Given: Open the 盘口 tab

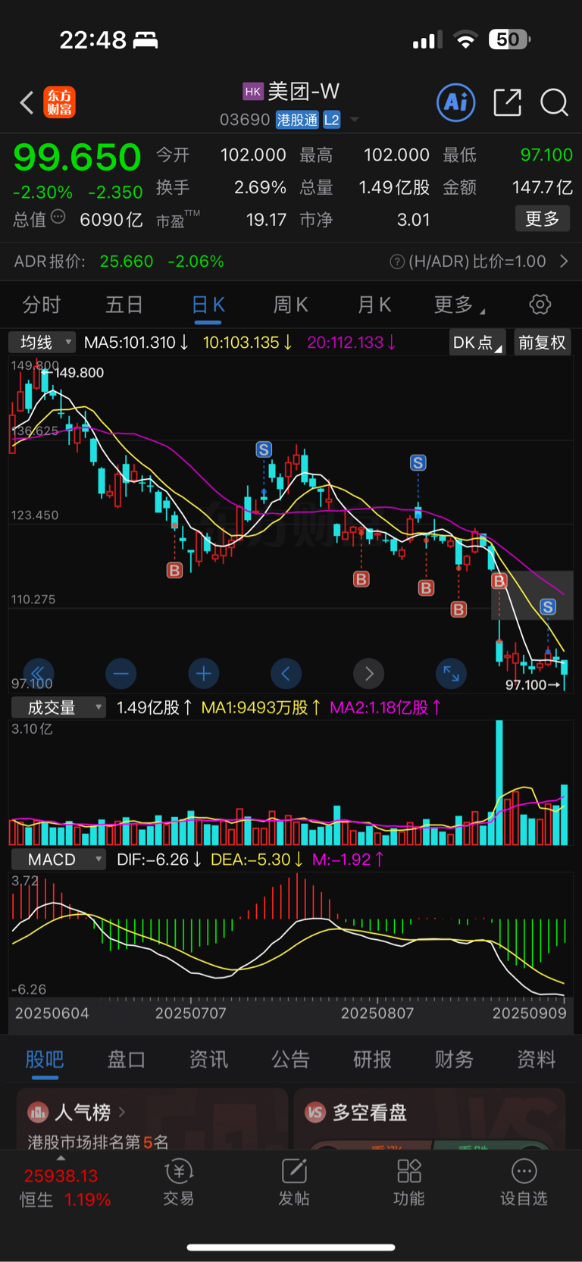Looking at the screenshot, I should (127, 1059).
